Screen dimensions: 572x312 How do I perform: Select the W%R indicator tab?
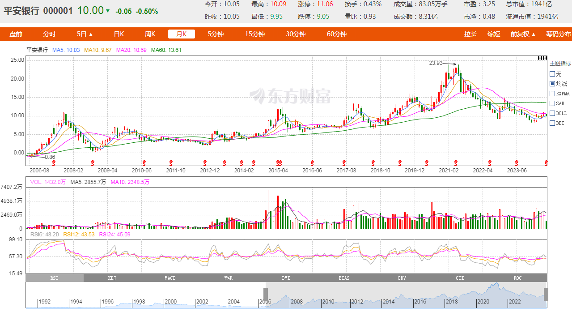coord(228,278)
